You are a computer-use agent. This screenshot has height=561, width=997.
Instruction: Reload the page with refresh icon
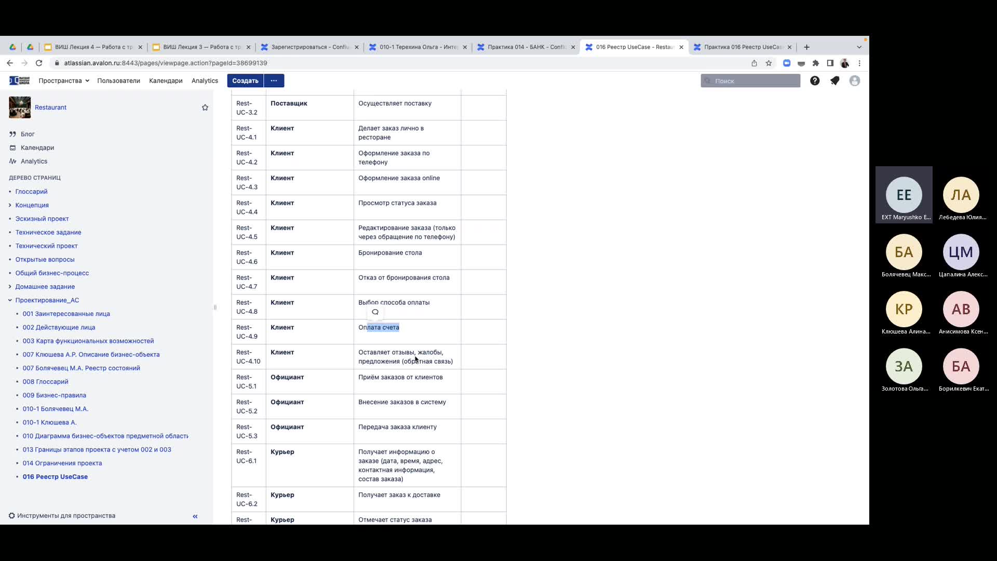39,63
